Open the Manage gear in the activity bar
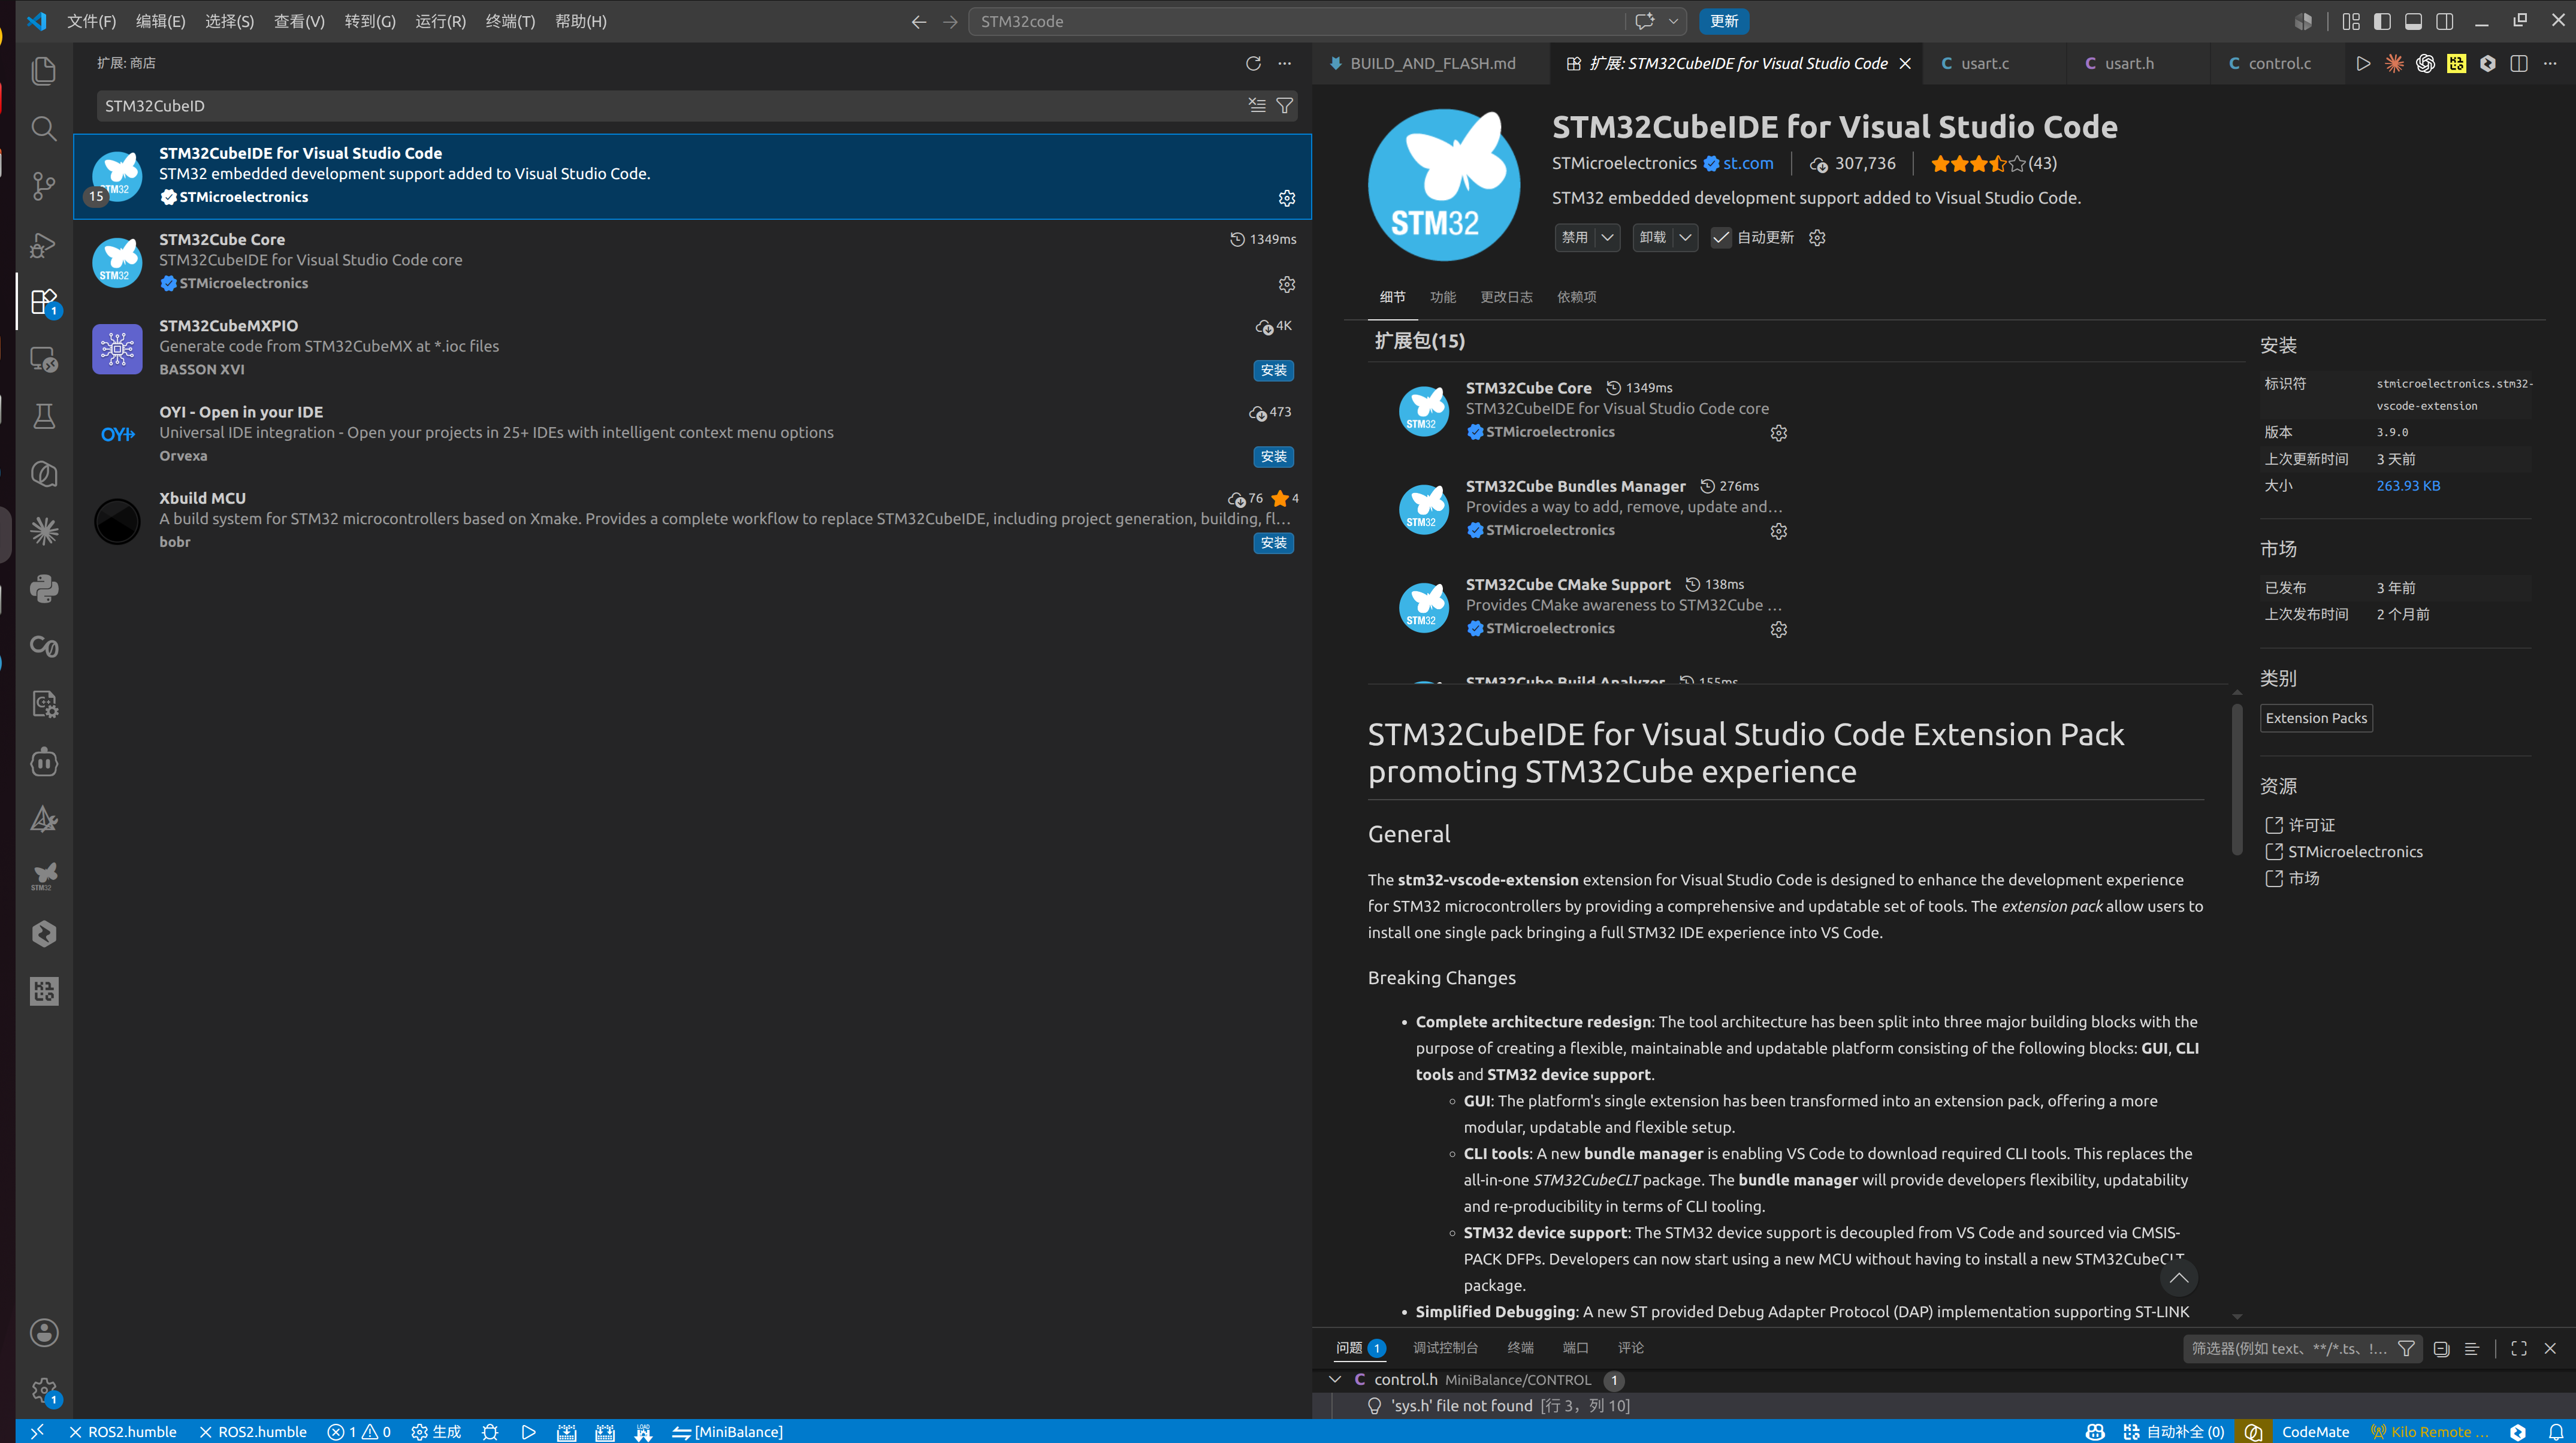 pos(44,1390)
